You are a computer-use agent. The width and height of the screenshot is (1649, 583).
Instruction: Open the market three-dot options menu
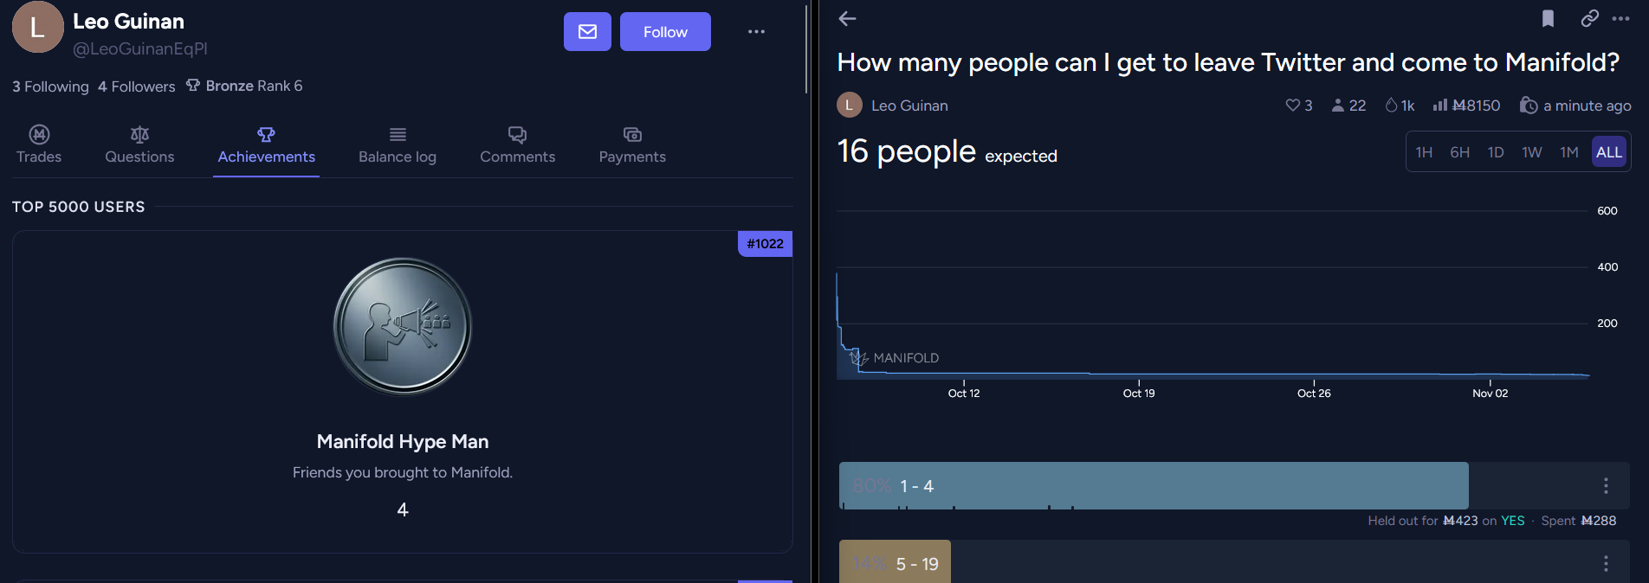(x=1620, y=18)
